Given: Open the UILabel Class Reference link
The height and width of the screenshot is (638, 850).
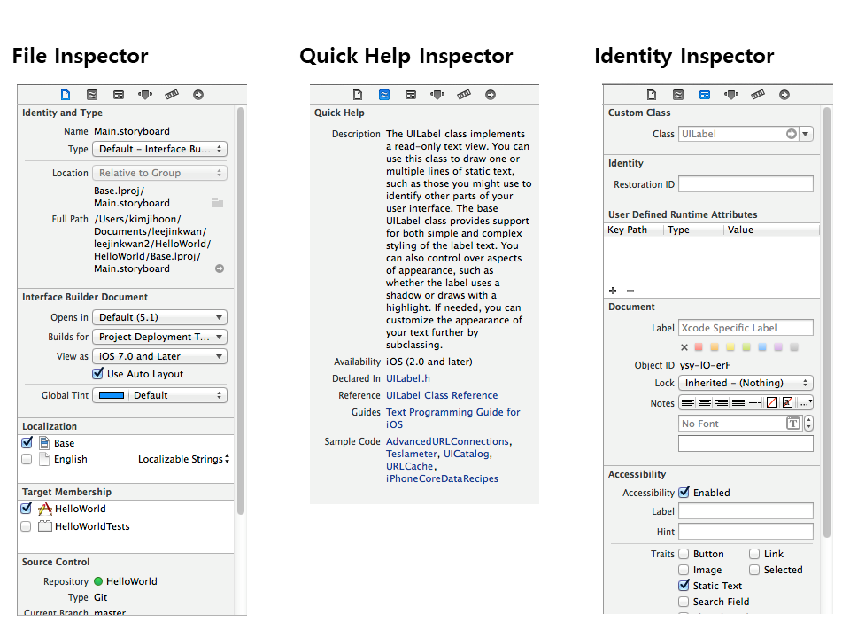Looking at the screenshot, I should [442, 395].
